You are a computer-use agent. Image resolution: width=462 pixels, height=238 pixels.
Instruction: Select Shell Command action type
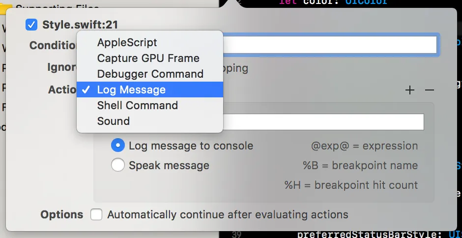137,105
